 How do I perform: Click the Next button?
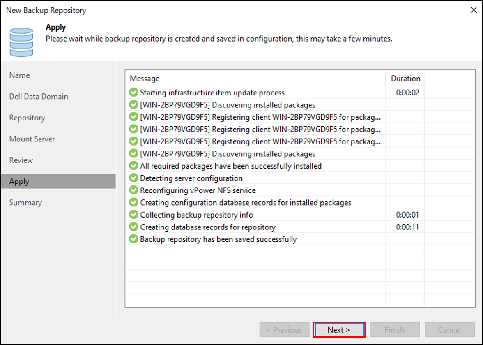click(x=339, y=330)
